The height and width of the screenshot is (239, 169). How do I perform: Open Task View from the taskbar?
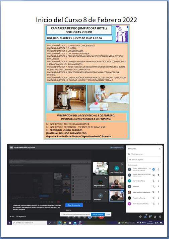[x=55, y=223]
